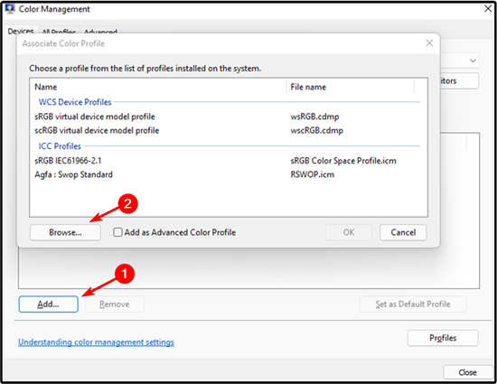The image size is (497, 384).
Task: Switch to the Devices tab
Action: (21, 31)
